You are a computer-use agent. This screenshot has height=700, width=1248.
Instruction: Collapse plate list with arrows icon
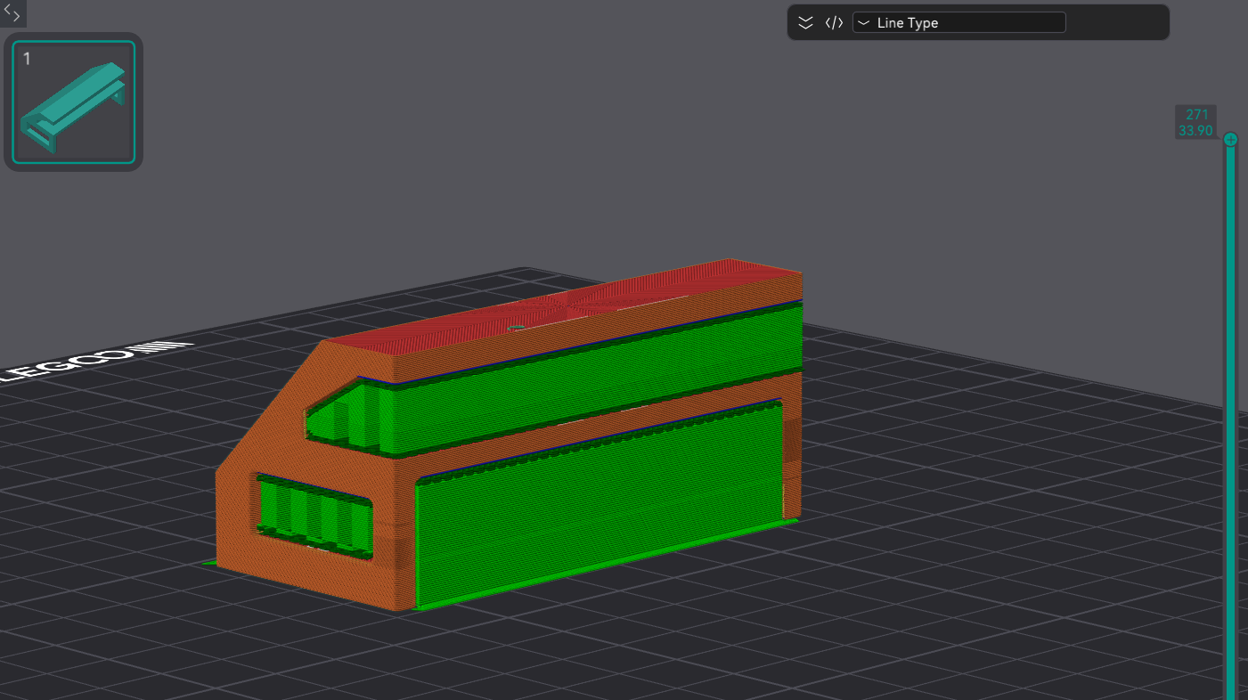point(12,12)
